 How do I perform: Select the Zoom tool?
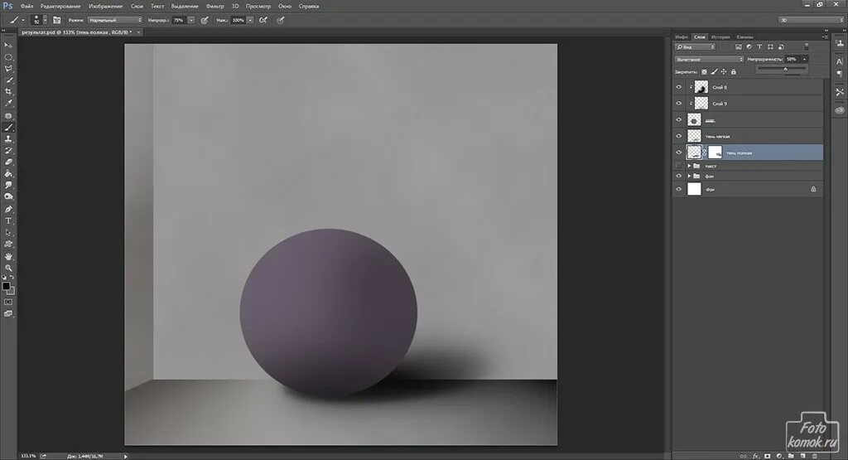[8, 268]
